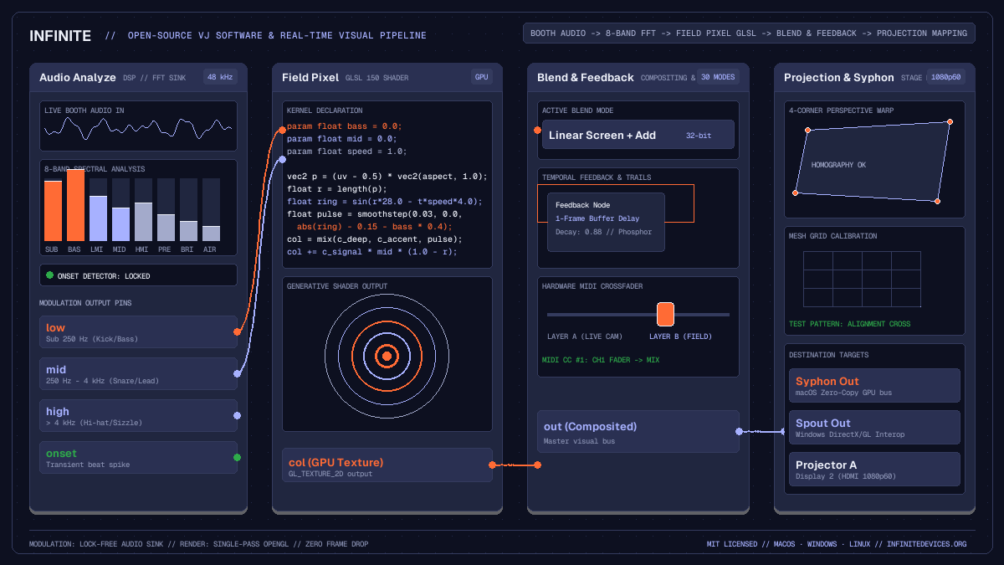Click the orange MIDI crossfader handle
The width and height of the screenshot is (1004, 565).
click(665, 314)
